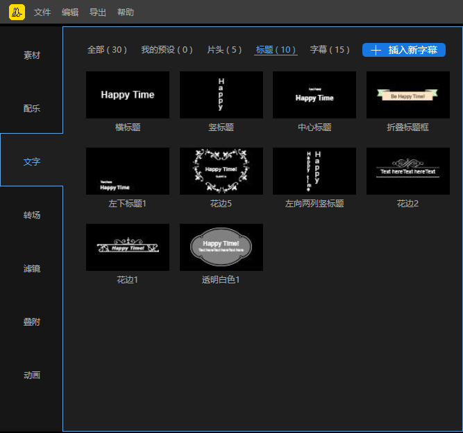Select the 横标题 template thumbnail

[x=128, y=95]
